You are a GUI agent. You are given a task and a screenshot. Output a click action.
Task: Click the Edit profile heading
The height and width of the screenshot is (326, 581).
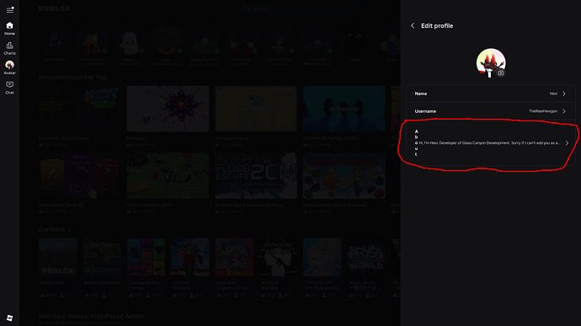pyautogui.click(x=437, y=25)
